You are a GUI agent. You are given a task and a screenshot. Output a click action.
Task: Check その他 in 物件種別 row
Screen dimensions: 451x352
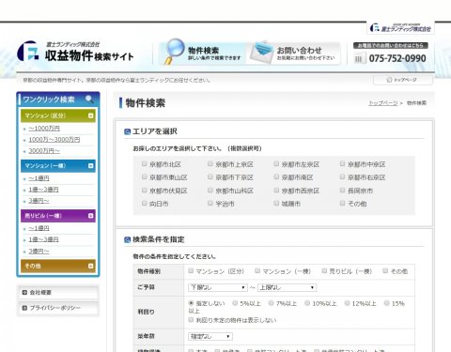click(385, 271)
